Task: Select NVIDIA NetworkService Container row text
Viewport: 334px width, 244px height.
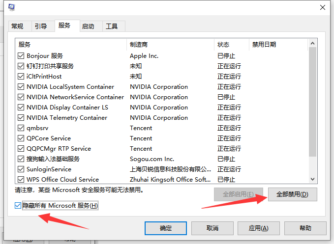Action: [75, 97]
